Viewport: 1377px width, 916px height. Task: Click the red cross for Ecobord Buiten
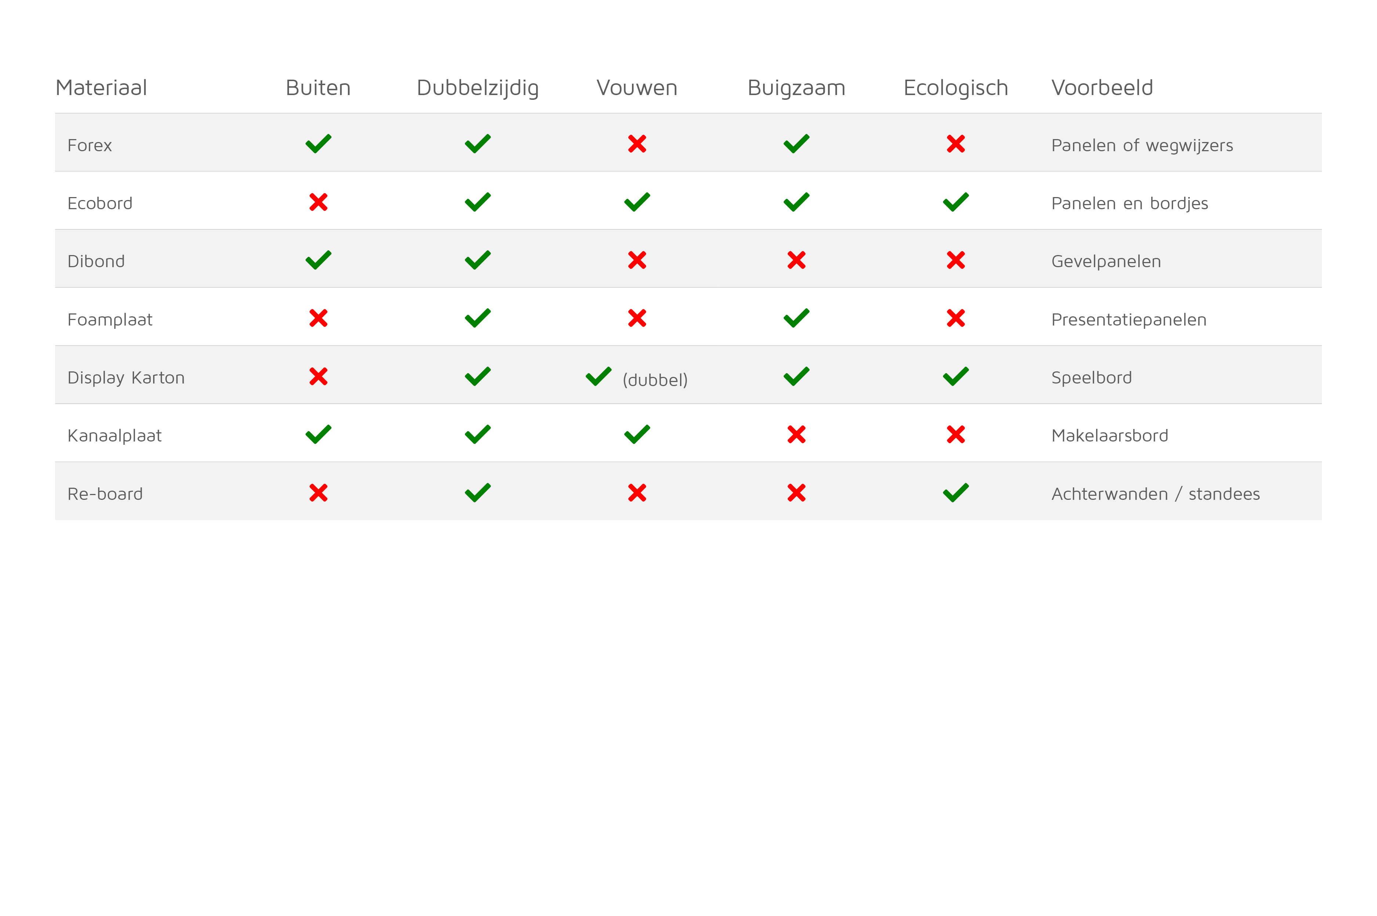pyautogui.click(x=318, y=202)
